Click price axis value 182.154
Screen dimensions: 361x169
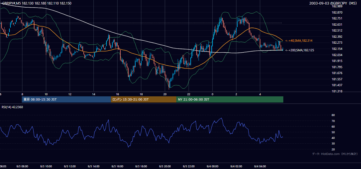[337, 49]
